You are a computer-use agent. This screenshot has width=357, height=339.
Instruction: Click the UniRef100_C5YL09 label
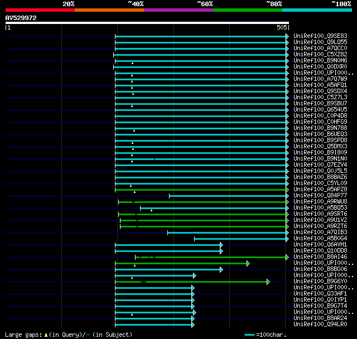[320, 183]
